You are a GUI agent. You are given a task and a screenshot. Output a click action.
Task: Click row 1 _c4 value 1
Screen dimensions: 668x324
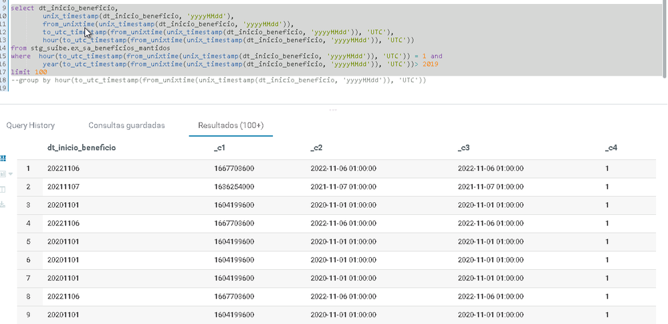tap(607, 169)
